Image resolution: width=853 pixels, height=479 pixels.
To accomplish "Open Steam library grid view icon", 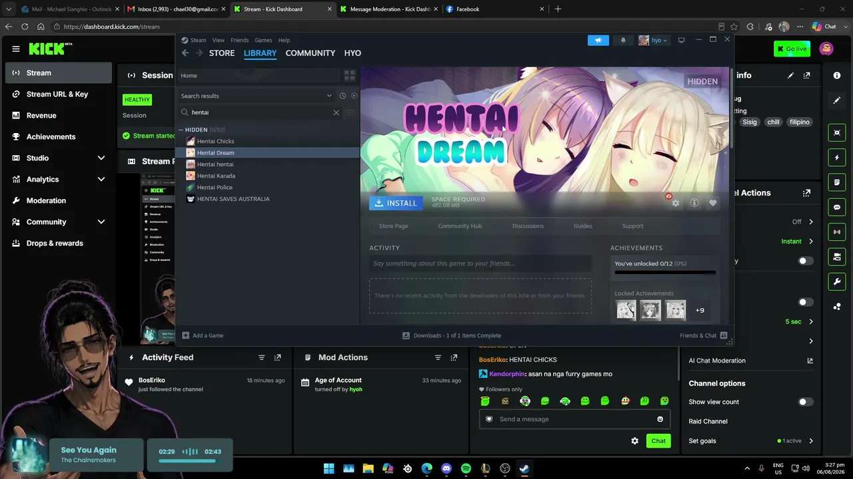I will (349, 75).
